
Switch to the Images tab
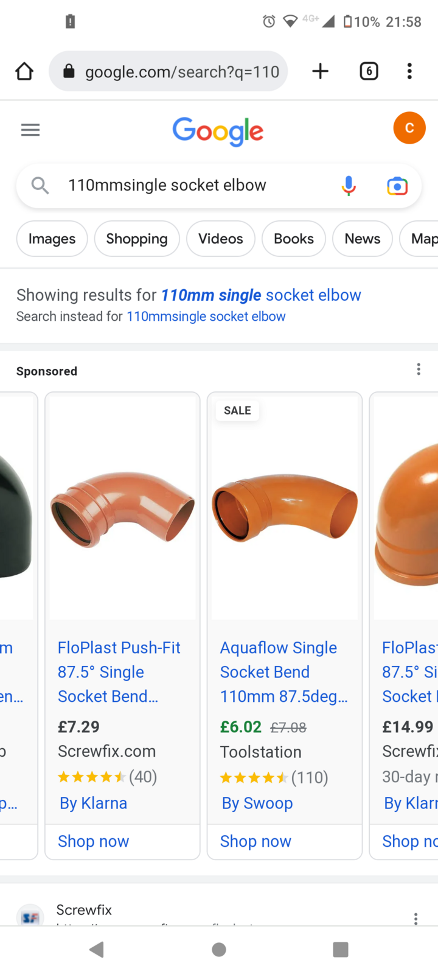pyautogui.click(x=52, y=239)
